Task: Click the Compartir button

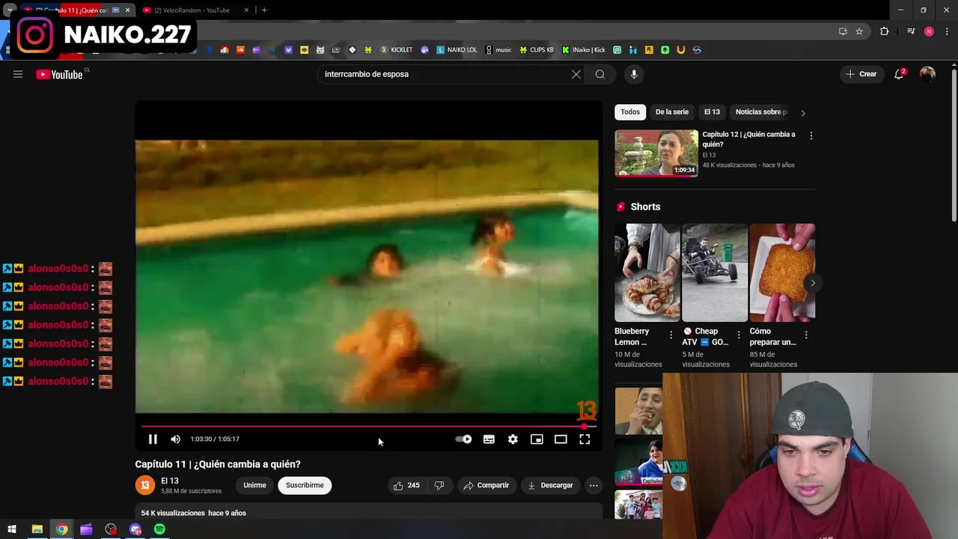Action: click(x=486, y=485)
